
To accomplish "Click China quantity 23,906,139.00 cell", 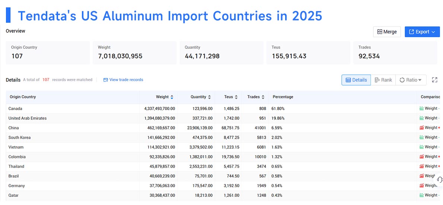I will 200,128.
